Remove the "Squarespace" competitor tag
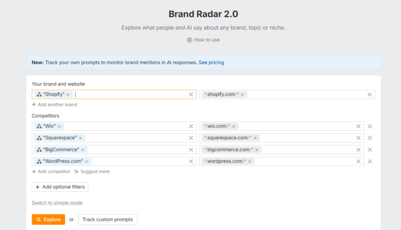 pos(80,138)
